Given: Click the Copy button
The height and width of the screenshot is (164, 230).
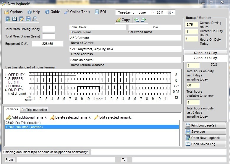Looking at the screenshot, I should click(x=123, y=20).
